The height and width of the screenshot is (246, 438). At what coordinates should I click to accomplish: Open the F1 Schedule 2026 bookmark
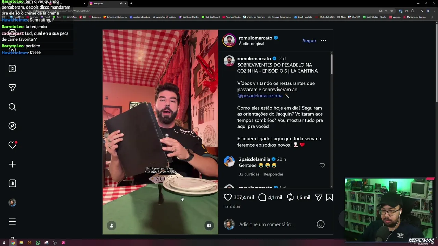(325, 17)
